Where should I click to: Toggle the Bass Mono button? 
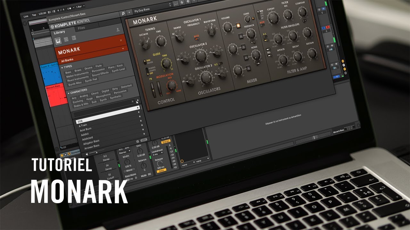click(x=130, y=176)
